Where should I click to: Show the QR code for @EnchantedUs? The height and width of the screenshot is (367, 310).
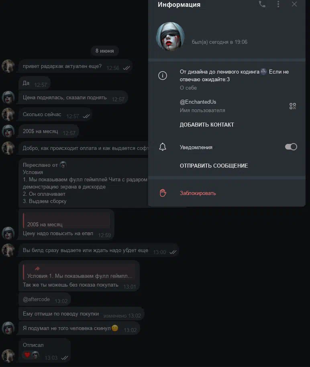pos(292,106)
